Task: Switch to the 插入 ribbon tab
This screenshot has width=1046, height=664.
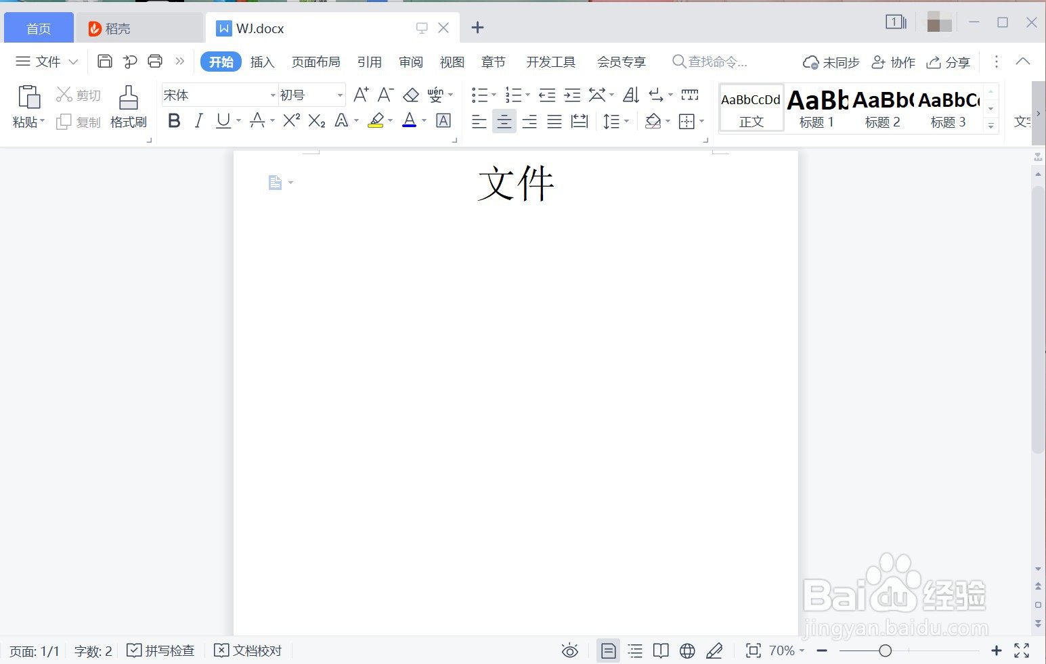Action: [262, 62]
